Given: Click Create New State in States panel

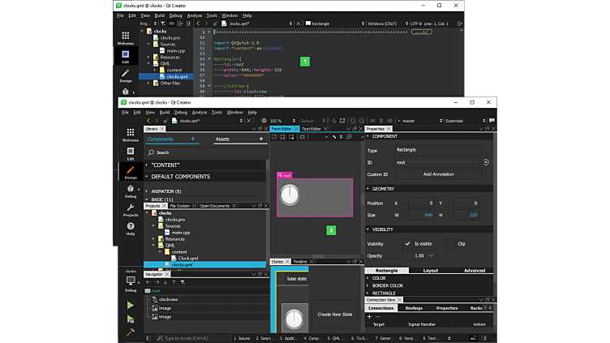Looking at the screenshot, I should tap(335, 314).
